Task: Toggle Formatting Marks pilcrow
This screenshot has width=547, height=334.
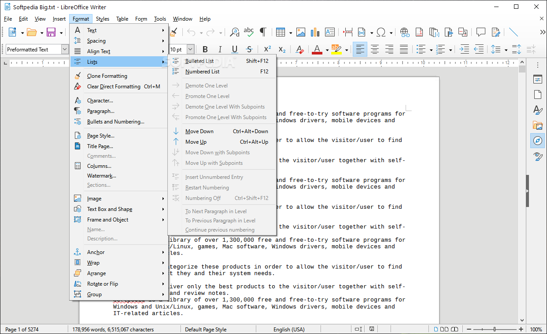Action: (263, 32)
